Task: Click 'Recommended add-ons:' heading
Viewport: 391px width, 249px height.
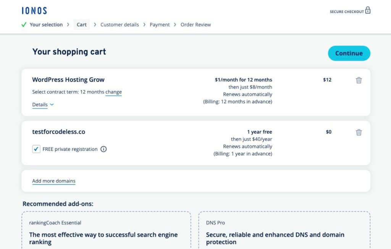Action: [x=58, y=204]
